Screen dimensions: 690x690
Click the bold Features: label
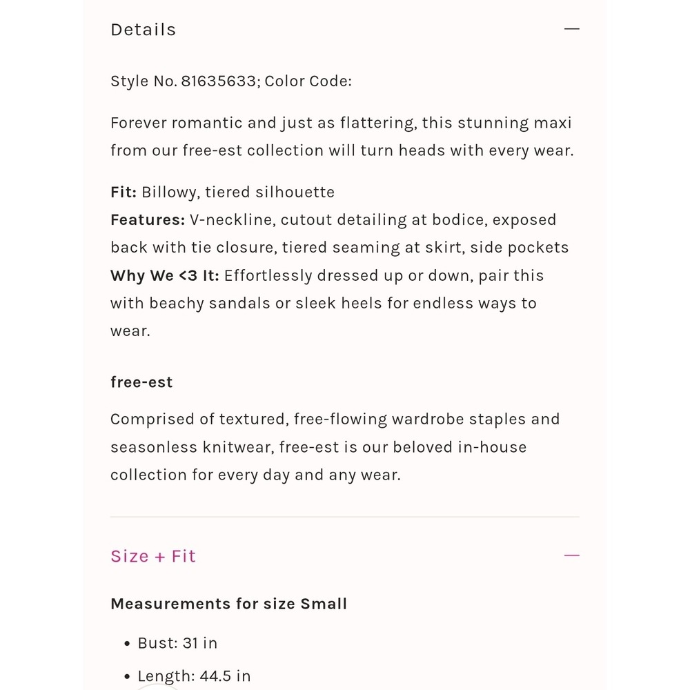[148, 219]
